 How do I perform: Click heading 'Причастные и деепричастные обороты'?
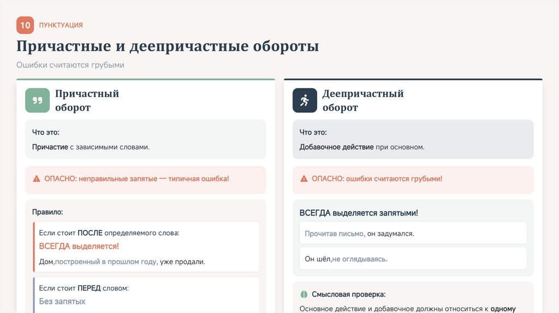168,46
